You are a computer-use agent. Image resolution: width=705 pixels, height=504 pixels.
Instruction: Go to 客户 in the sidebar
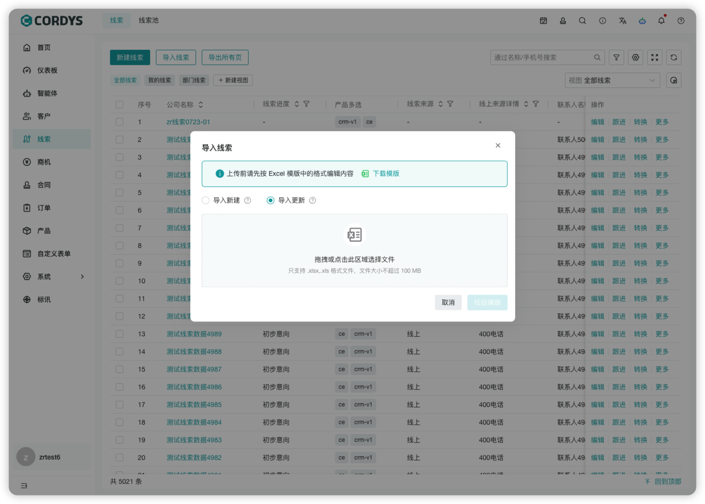pos(52,116)
